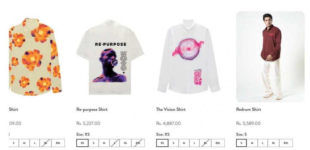Image resolution: width=310 pixels, height=150 pixels.
Task: Choose size L for The Vision Shirt
Action: [194, 143]
